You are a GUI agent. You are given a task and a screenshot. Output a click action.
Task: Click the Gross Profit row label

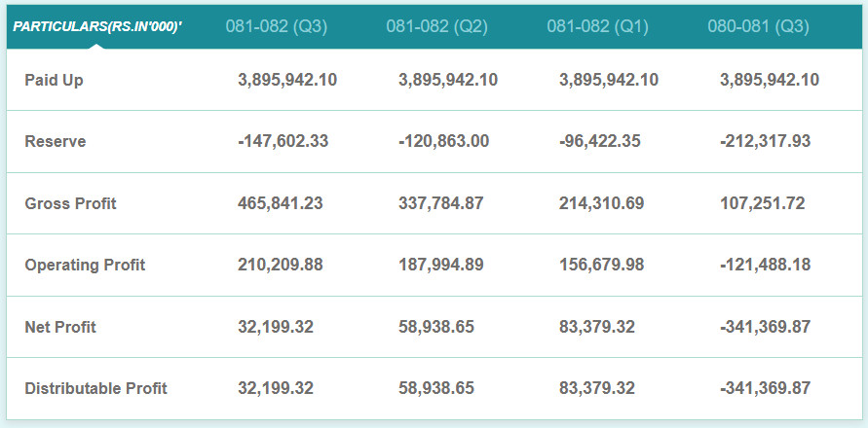pos(70,203)
